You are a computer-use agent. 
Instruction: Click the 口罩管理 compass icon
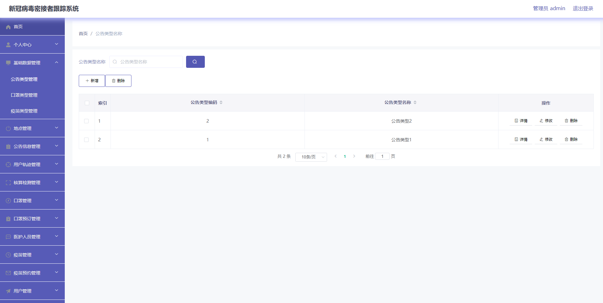(x=8, y=201)
